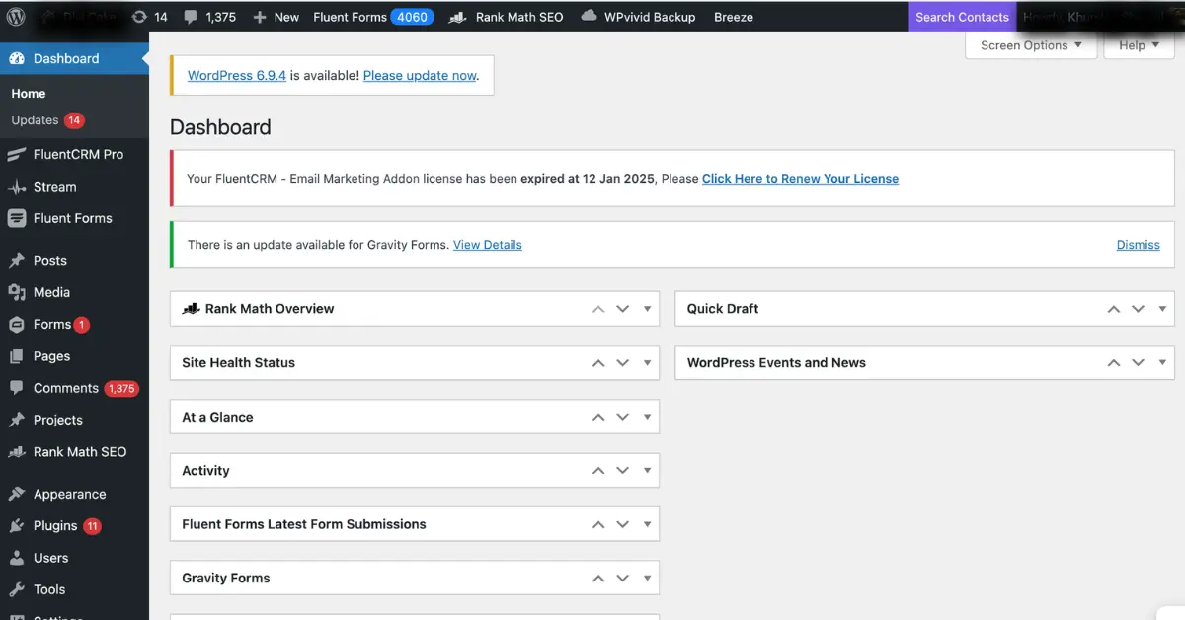The image size is (1185, 620).
Task: Move Gravity Forms widget up
Action: click(598, 579)
